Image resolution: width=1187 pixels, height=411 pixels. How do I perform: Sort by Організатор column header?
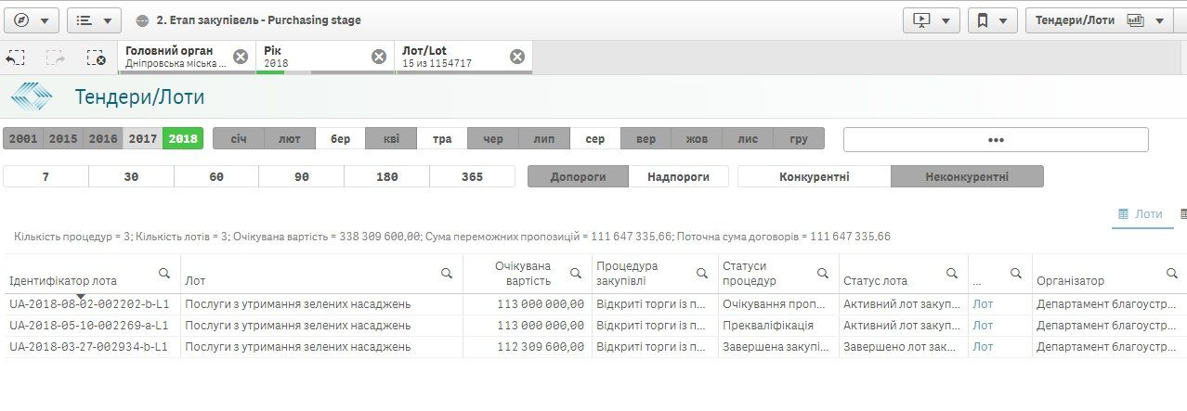pos(1071,280)
